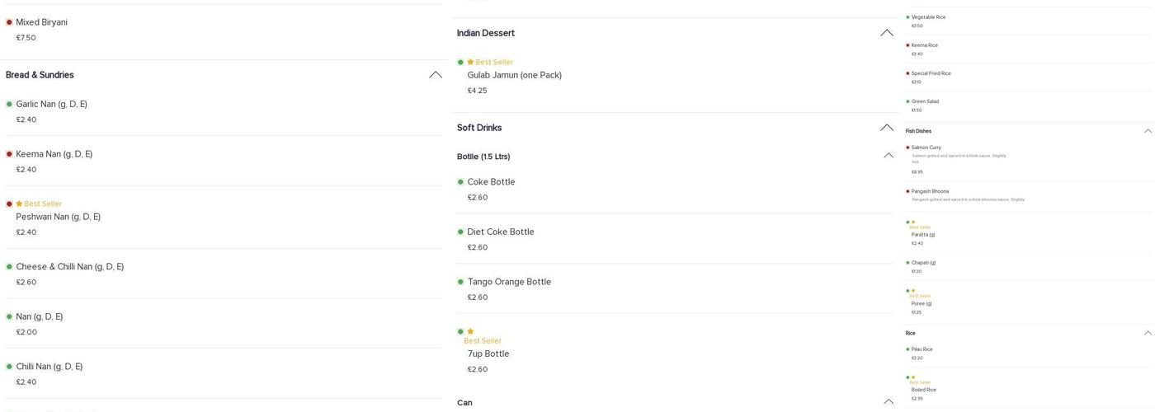This screenshot has width=1155, height=412.
Task: Click the Best Seller star above 7up Bottle
Action: point(470,331)
